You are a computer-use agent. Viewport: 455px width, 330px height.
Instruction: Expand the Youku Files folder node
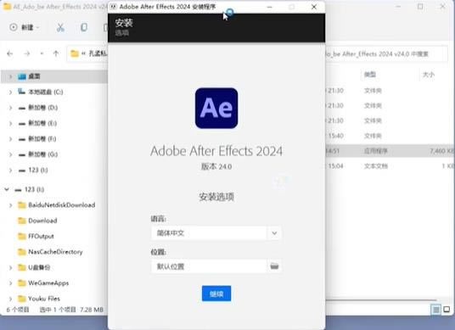[10, 299]
